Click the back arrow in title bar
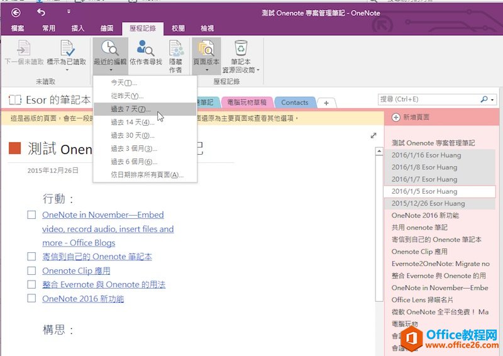Screen dimensions: 503x356 click(16, 13)
